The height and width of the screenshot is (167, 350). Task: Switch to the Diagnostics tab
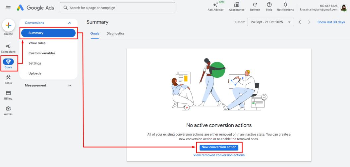point(115,33)
